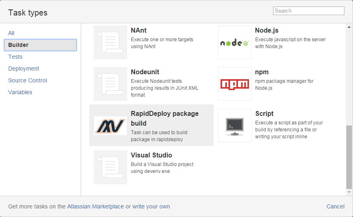
Task: Click the vertical scrollbar thumb
Action: (x=349, y=157)
